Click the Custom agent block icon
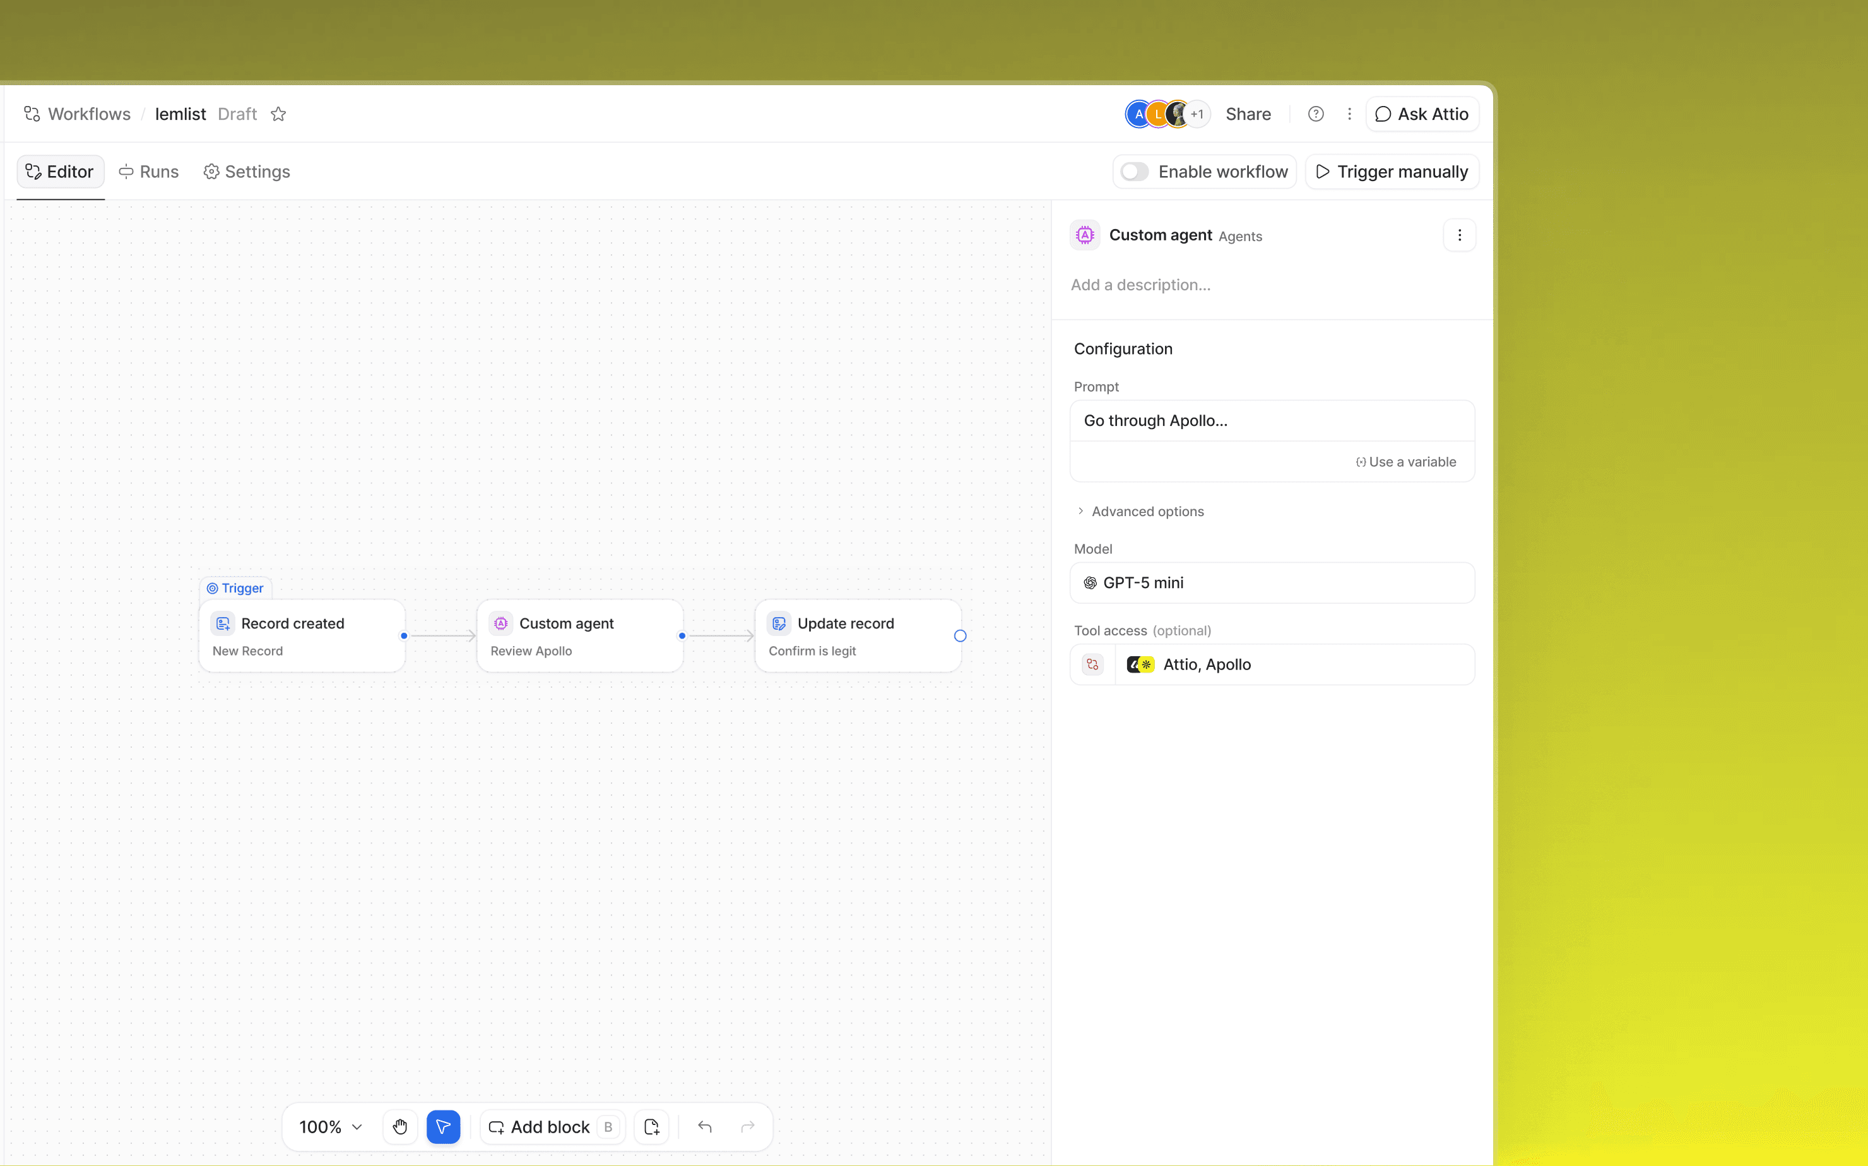The image size is (1868, 1166). [x=501, y=623]
